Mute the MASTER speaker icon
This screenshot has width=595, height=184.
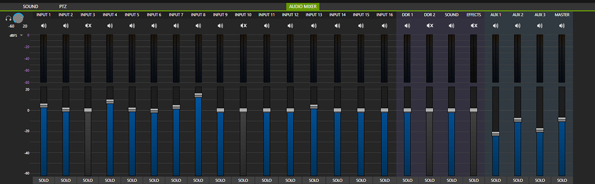561,26
